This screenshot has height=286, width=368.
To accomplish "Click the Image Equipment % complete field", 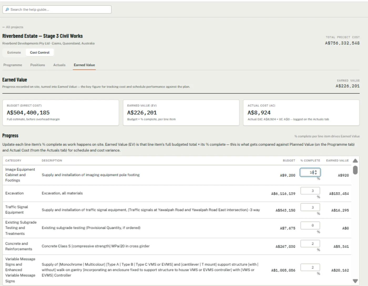I will click(310, 172).
